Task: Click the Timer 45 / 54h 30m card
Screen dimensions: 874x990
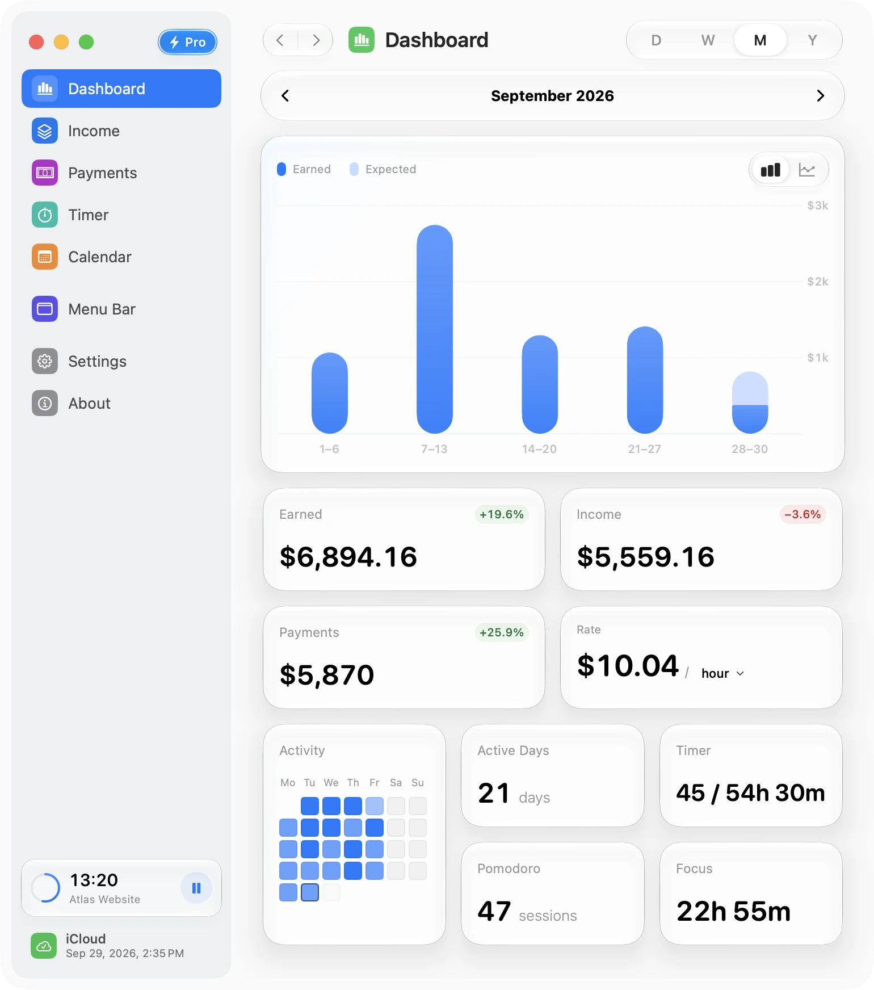Action: (751, 775)
